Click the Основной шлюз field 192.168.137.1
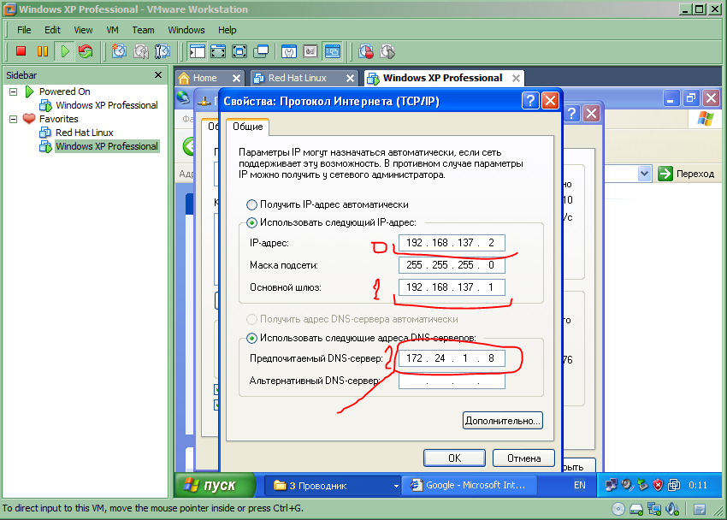Viewport: 727px width, 520px height. coord(452,287)
